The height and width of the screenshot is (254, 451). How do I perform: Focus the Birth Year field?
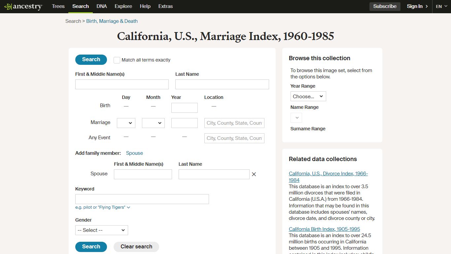point(185,108)
